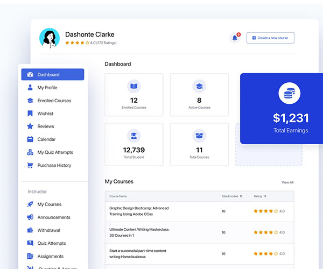Open Assignments in the sidebar
The width and height of the screenshot is (323, 269).
point(50,256)
